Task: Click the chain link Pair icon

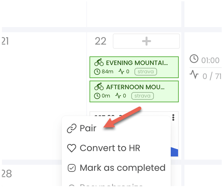Action: 71,129
